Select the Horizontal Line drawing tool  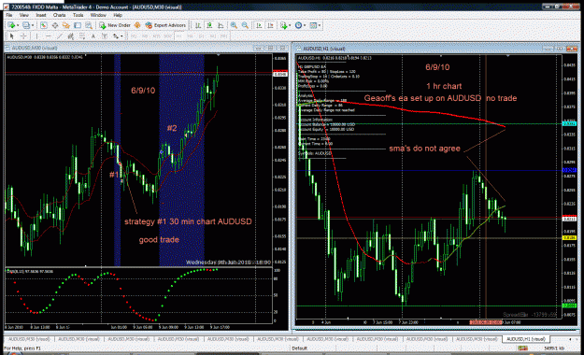pyautogui.click(x=49, y=36)
